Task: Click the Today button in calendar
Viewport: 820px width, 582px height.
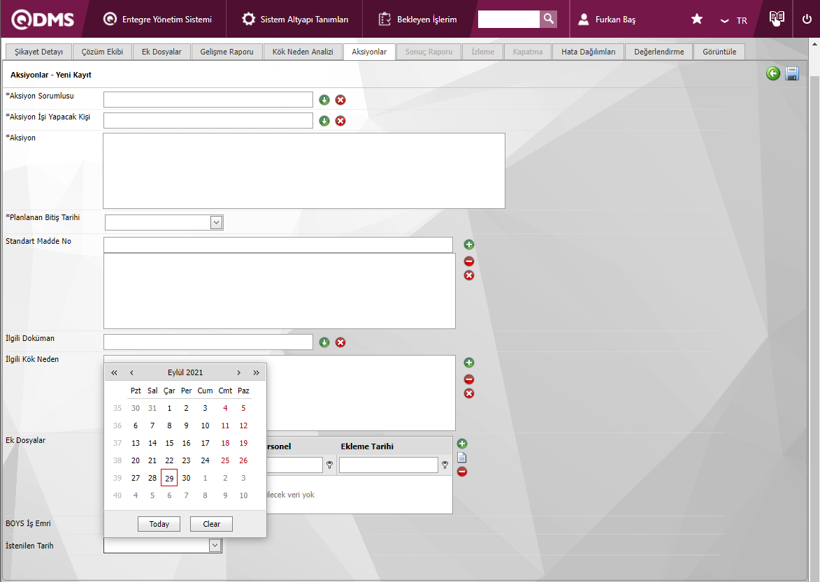Action: click(x=159, y=524)
